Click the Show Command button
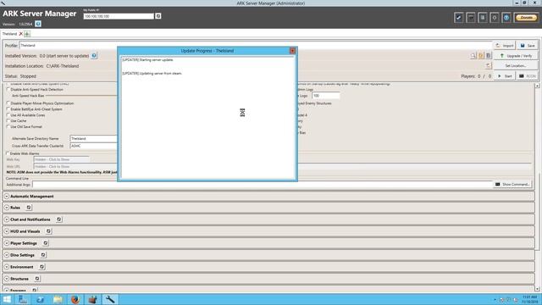Image resolution: width=542 pixels, height=305 pixels. click(512, 185)
